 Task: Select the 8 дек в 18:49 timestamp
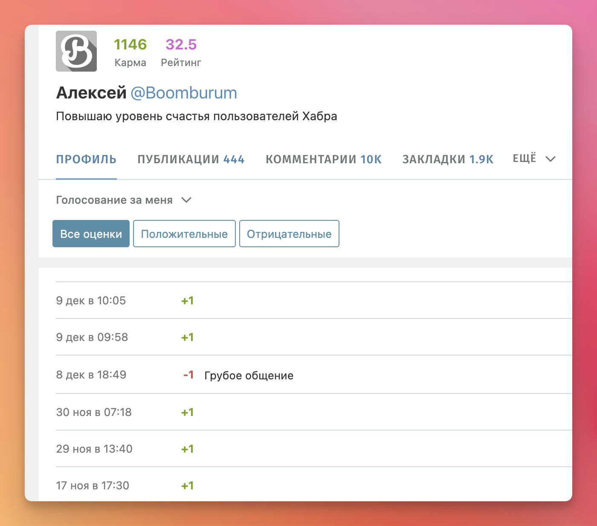tap(91, 375)
